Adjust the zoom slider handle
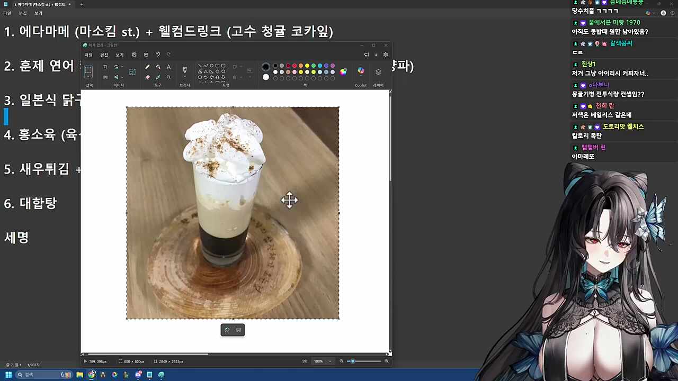678x381 pixels. point(353,361)
